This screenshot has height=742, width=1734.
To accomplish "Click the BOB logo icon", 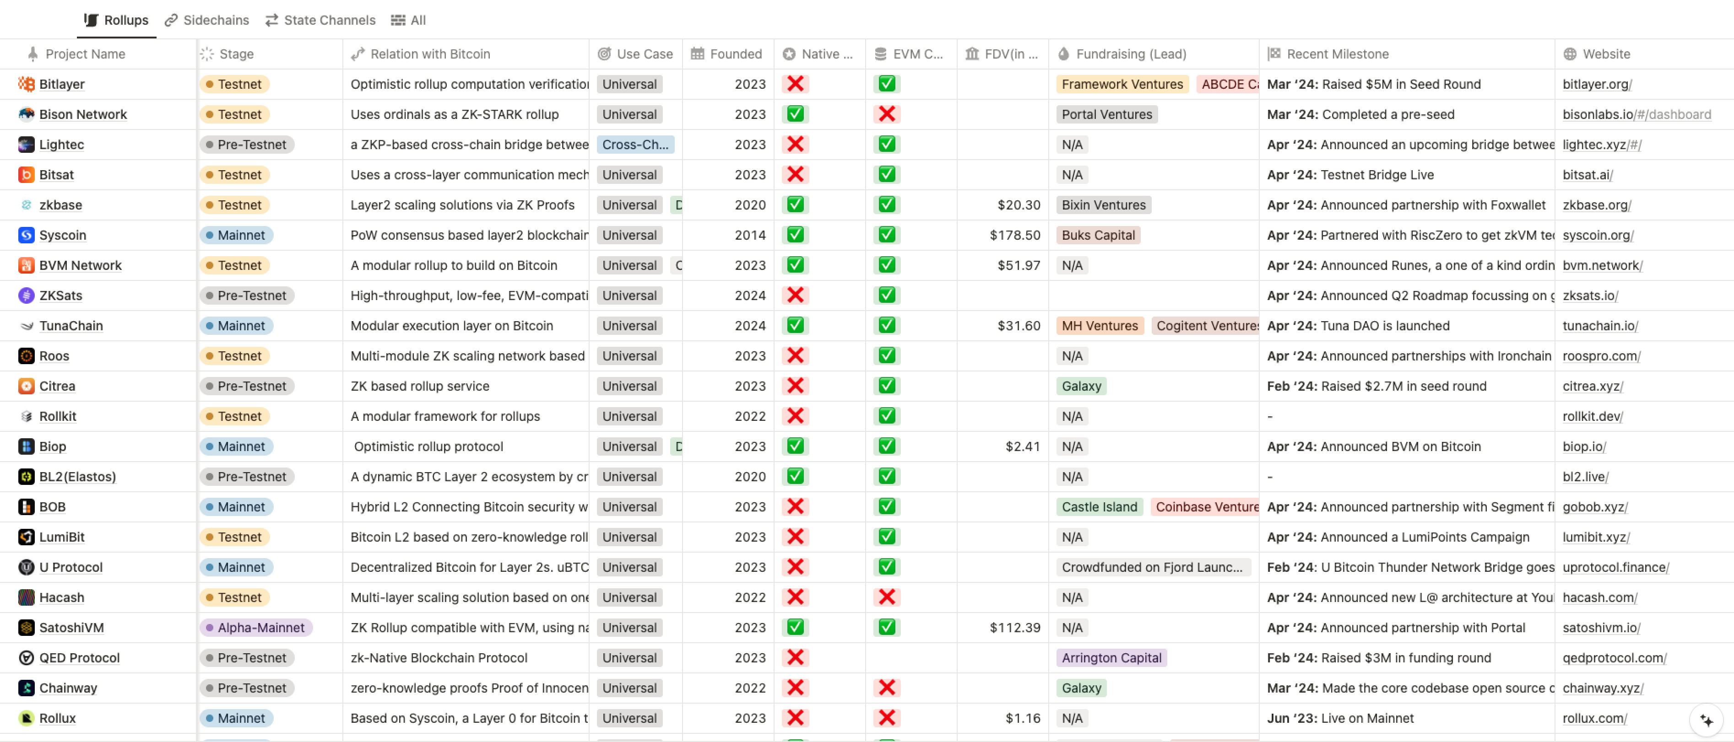I will tap(26, 507).
